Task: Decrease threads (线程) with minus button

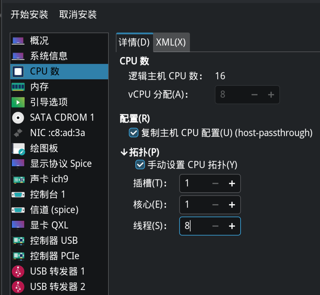Action: pyautogui.click(x=215, y=226)
